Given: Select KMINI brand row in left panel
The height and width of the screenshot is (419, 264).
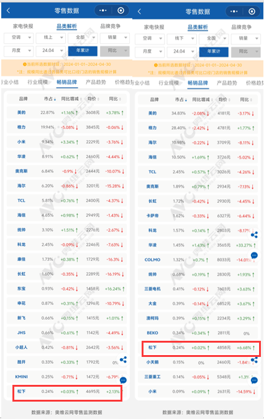Looking at the screenshot, I should [66, 377].
